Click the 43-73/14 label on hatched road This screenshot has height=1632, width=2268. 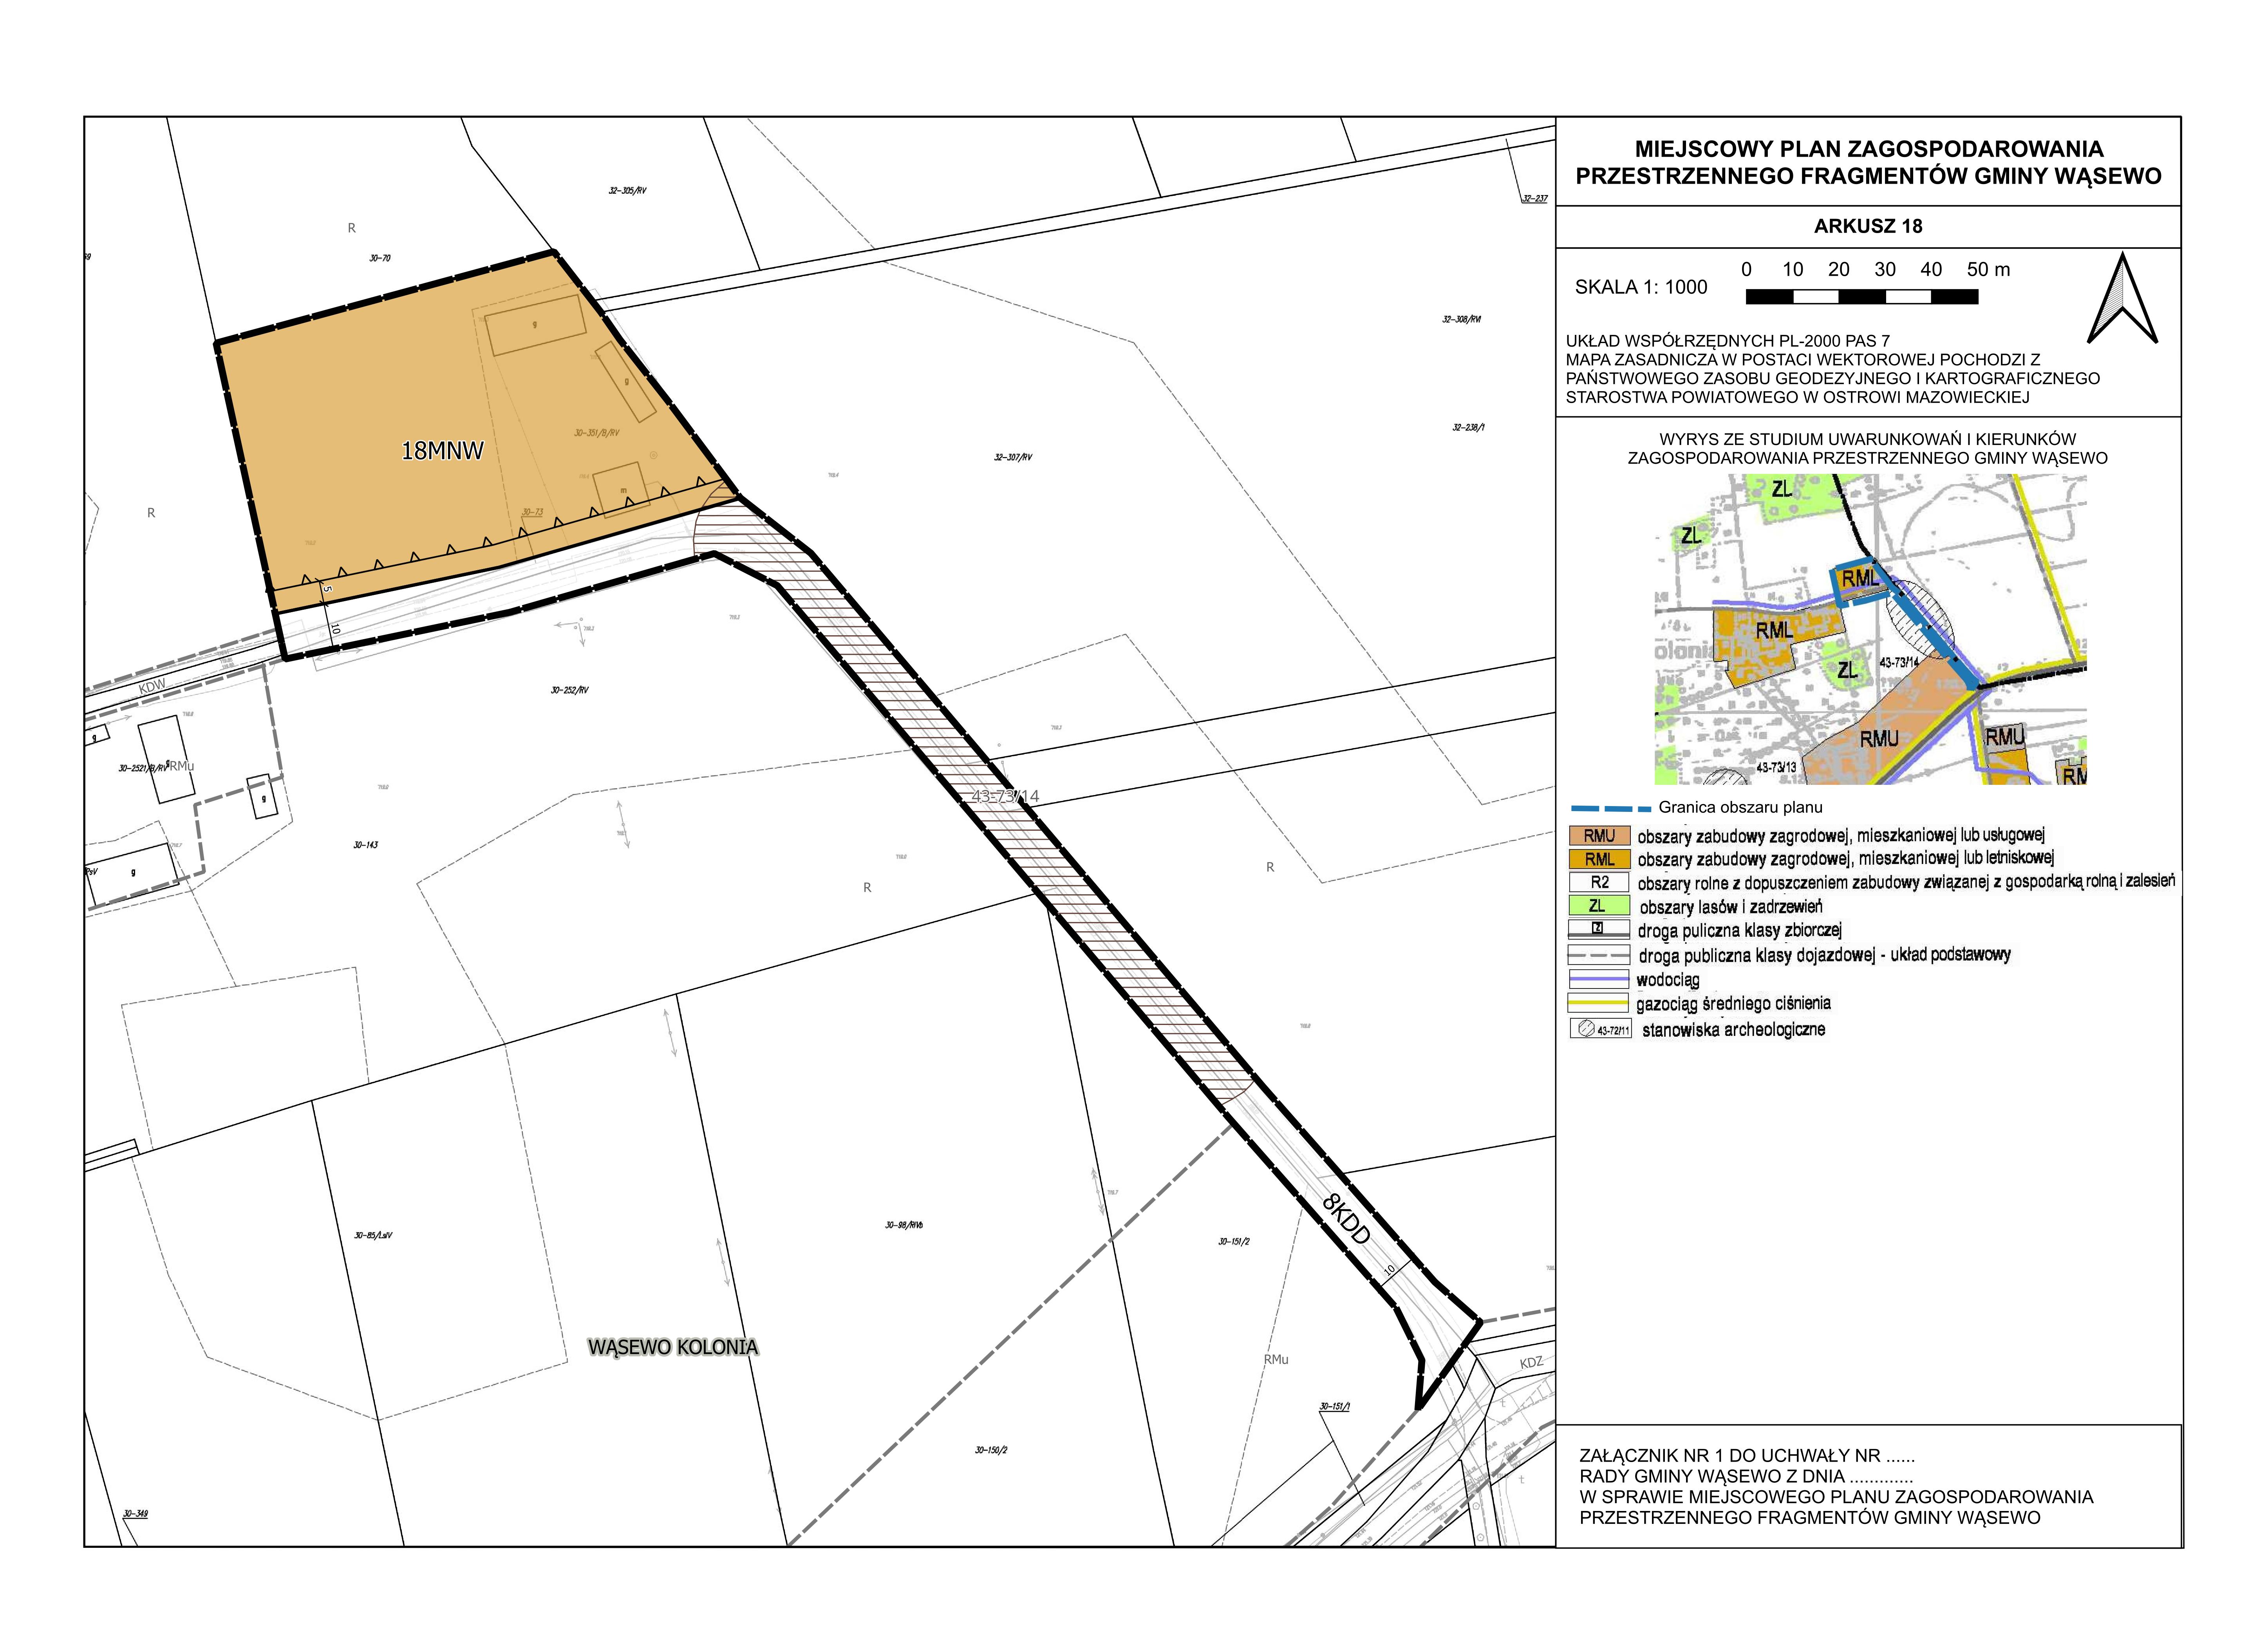point(1005,796)
